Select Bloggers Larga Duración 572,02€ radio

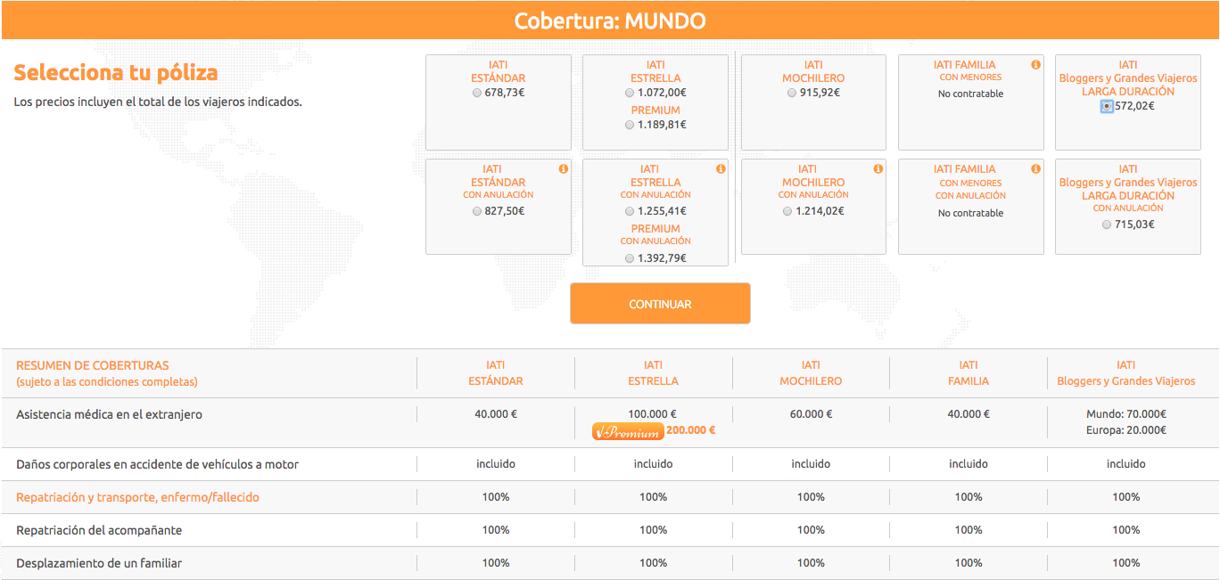click(x=1107, y=106)
